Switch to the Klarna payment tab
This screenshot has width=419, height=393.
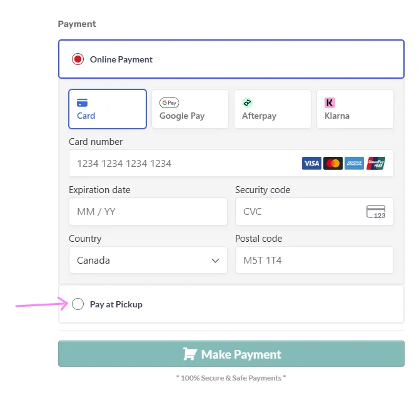(355, 109)
